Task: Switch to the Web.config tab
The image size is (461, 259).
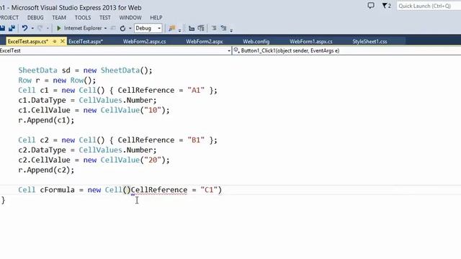Action: pyautogui.click(x=256, y=42)
